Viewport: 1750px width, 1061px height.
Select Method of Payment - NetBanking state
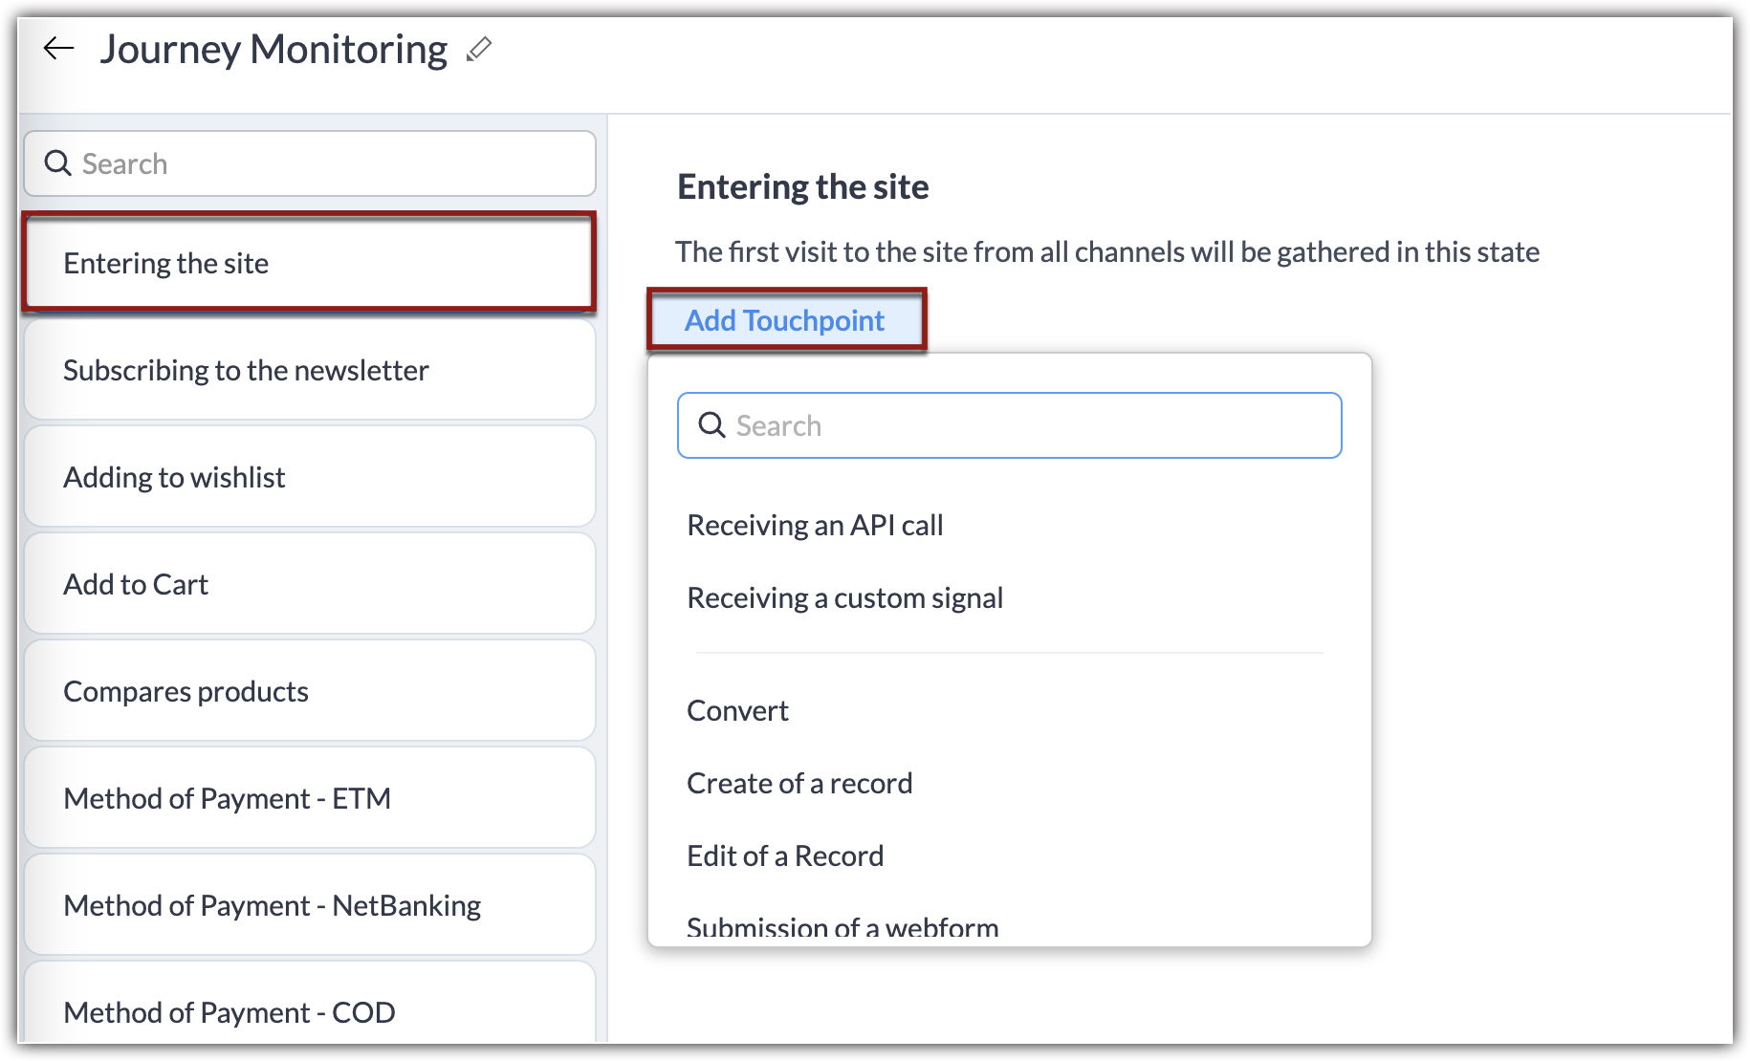(309, 905)
